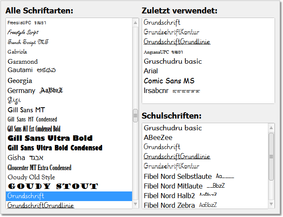Select Comic Sans MS in recently used
This screenshot has height=217, width=283.
[208, 81]
